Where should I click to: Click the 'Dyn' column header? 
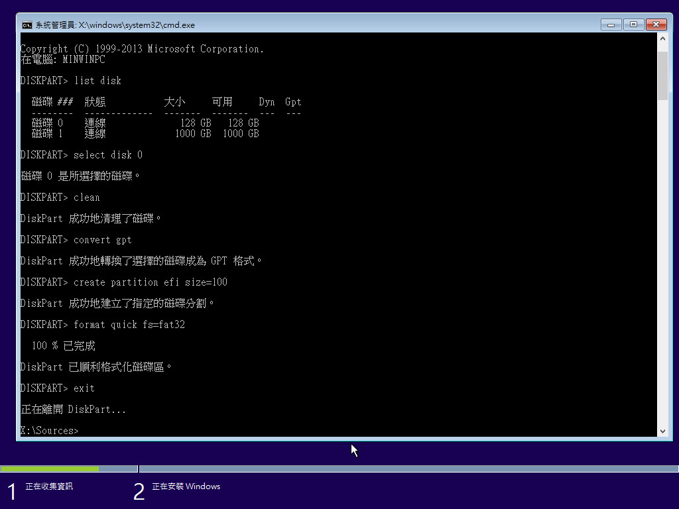coord(267,102)
